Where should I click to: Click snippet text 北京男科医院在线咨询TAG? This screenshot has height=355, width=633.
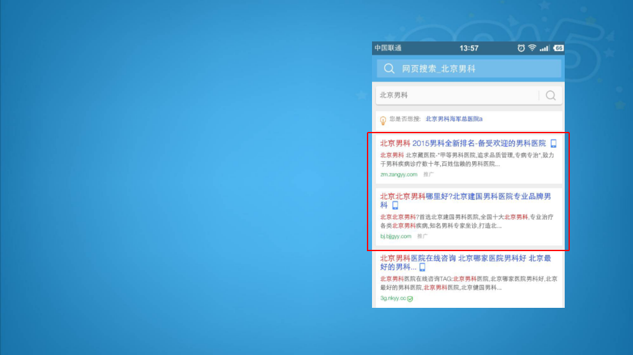(468, 283)
